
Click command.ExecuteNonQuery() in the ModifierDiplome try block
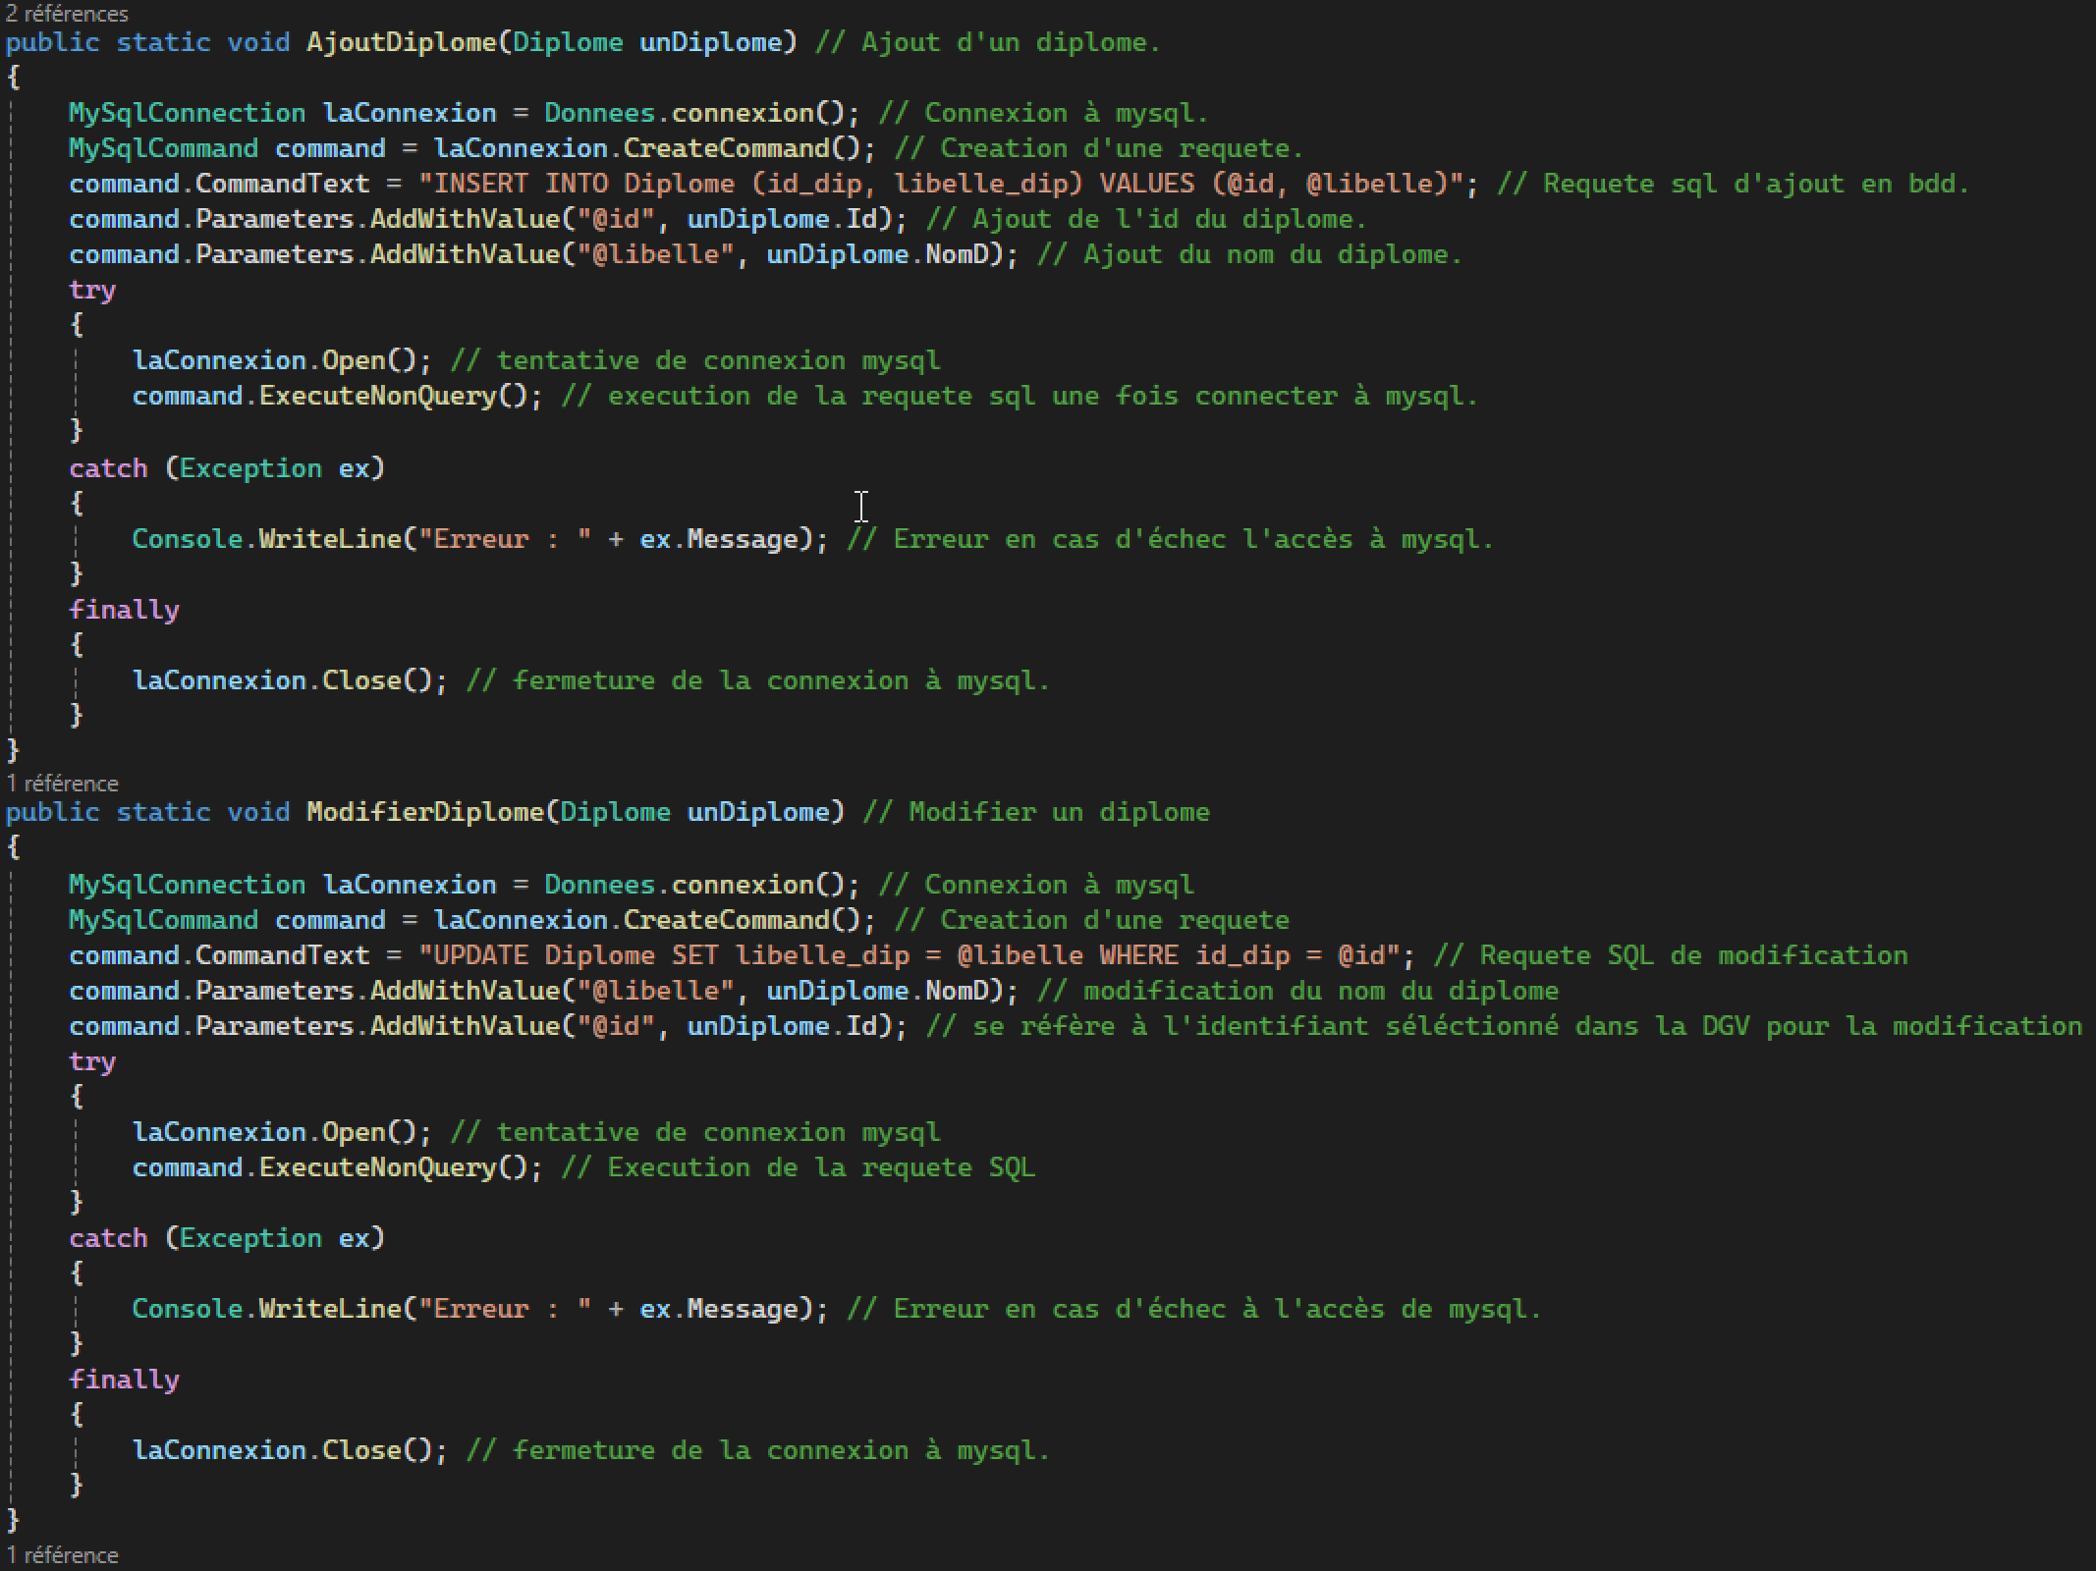click(336, 1167)
